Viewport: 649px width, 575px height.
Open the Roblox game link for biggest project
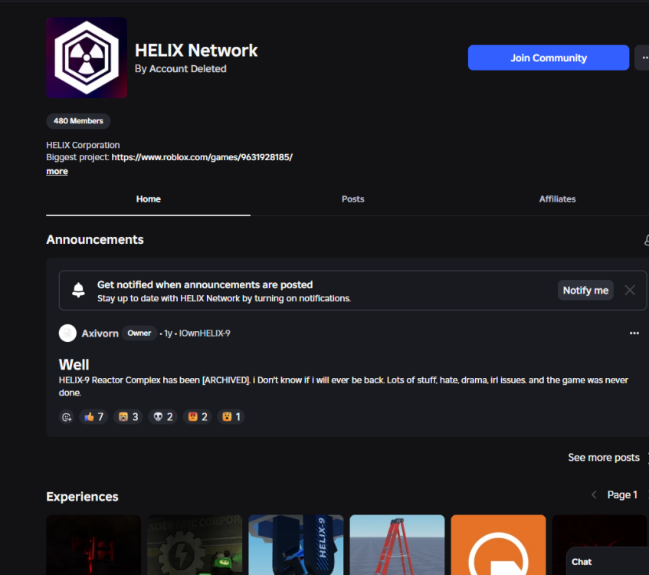tap(202, 157)
